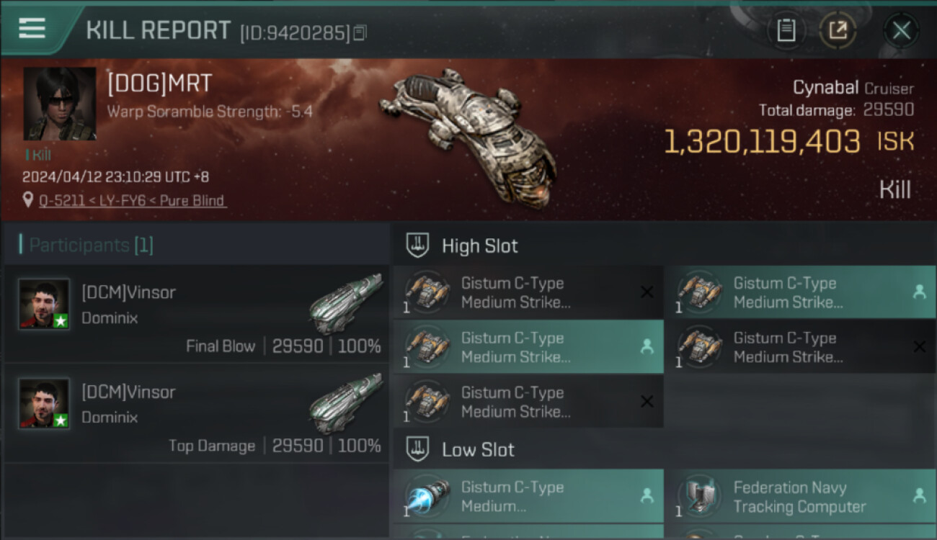Click the X mark on fifth Strike module

point(647,402)
